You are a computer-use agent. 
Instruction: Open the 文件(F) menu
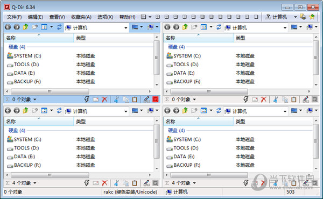14,17
